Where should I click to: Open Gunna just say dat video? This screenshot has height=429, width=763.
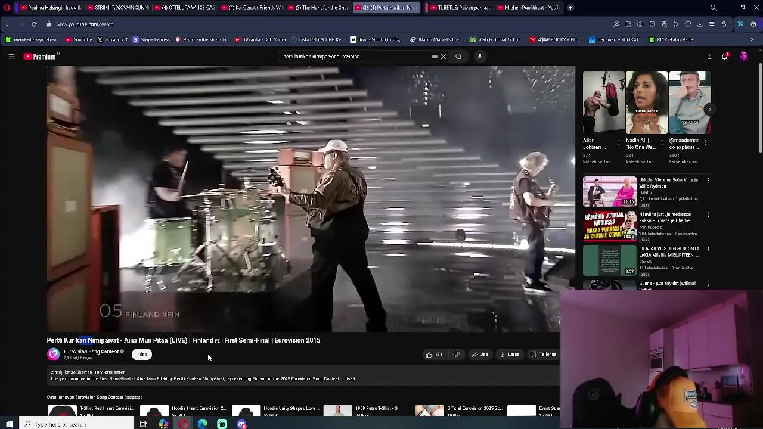pyautogui.click(x=610, y=285)
